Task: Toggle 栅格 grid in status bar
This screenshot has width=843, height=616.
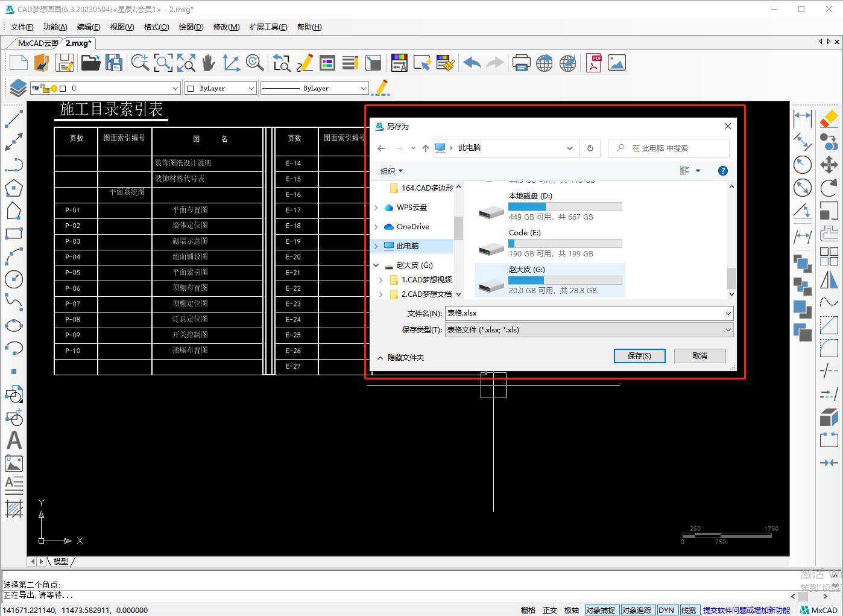Action: [528, 610]
